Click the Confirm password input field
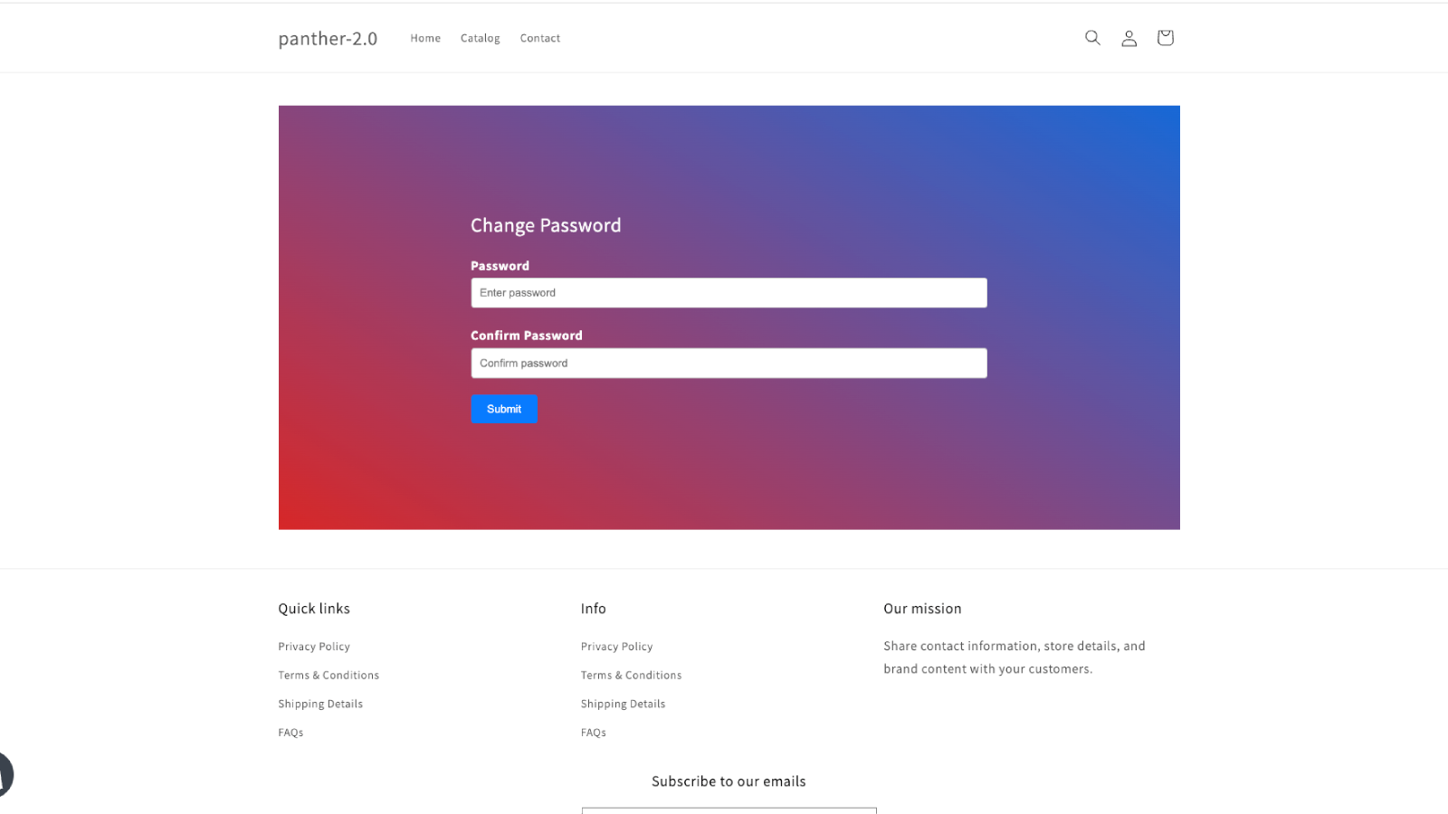This screenshot has height=814, width=1448. tap(729, 363)
